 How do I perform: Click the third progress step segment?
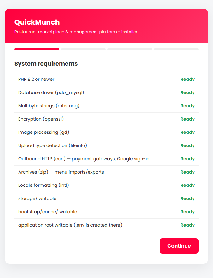click(x=130, y=49)
